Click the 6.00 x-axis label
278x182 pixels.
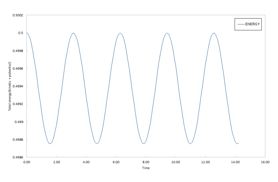[116, 162]
